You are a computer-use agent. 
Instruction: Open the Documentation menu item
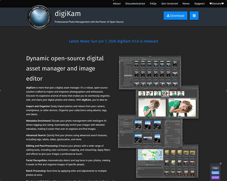coord(135,4)
